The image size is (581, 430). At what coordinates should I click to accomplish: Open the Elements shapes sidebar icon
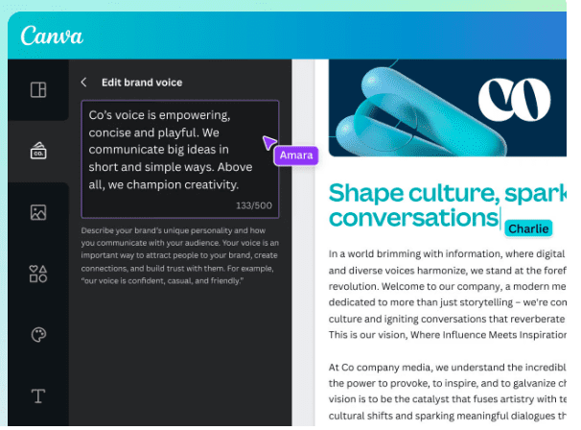click(38, 274)
